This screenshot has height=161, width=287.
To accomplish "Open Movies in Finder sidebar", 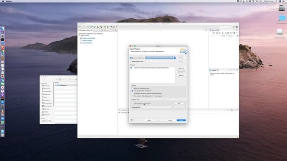I will tap(45, 109).
